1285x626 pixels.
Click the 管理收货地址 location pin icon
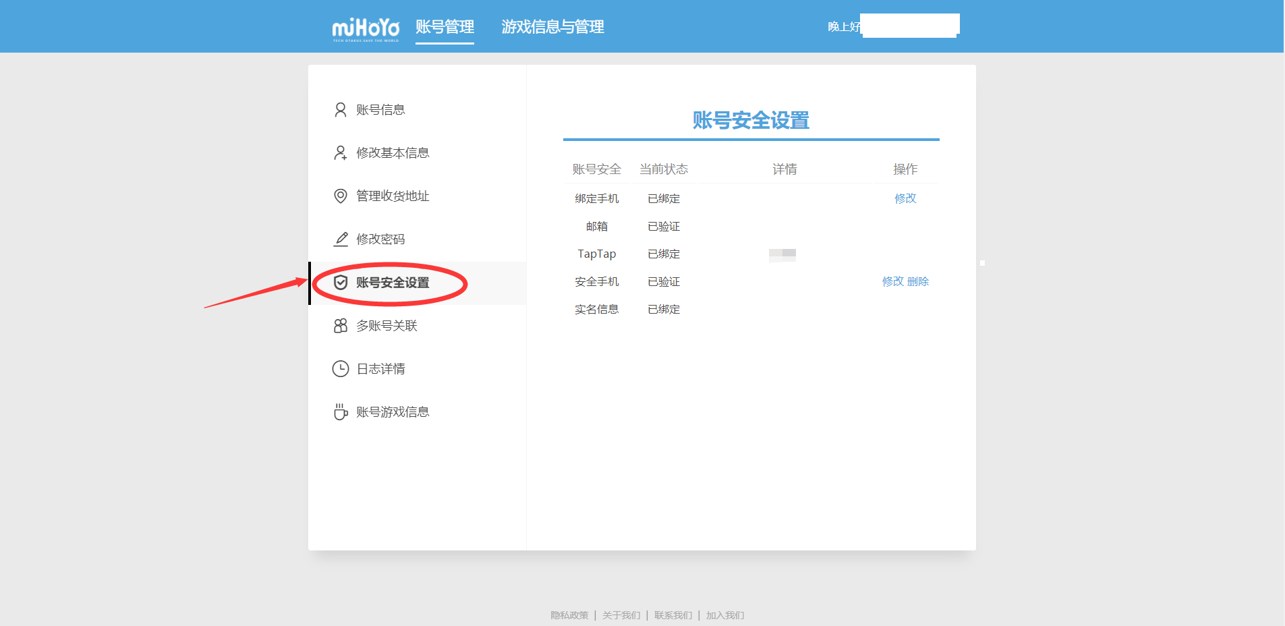(340, 196)
